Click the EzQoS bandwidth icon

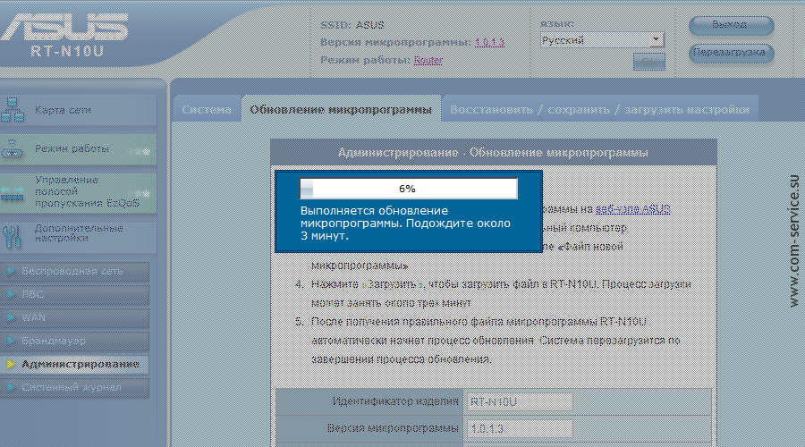[13, 193]
